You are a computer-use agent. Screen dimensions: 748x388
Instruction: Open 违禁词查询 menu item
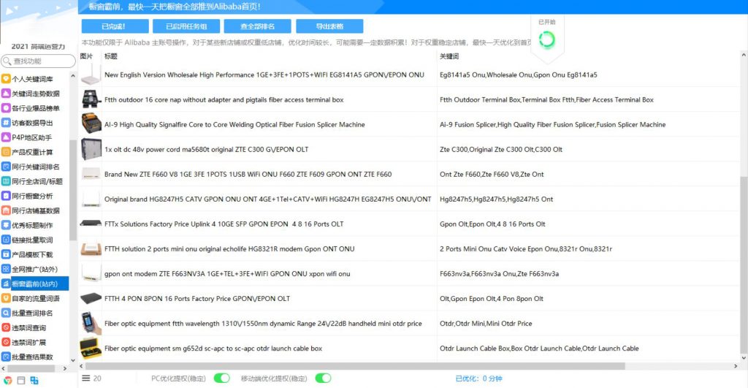(x=29, y=327)
